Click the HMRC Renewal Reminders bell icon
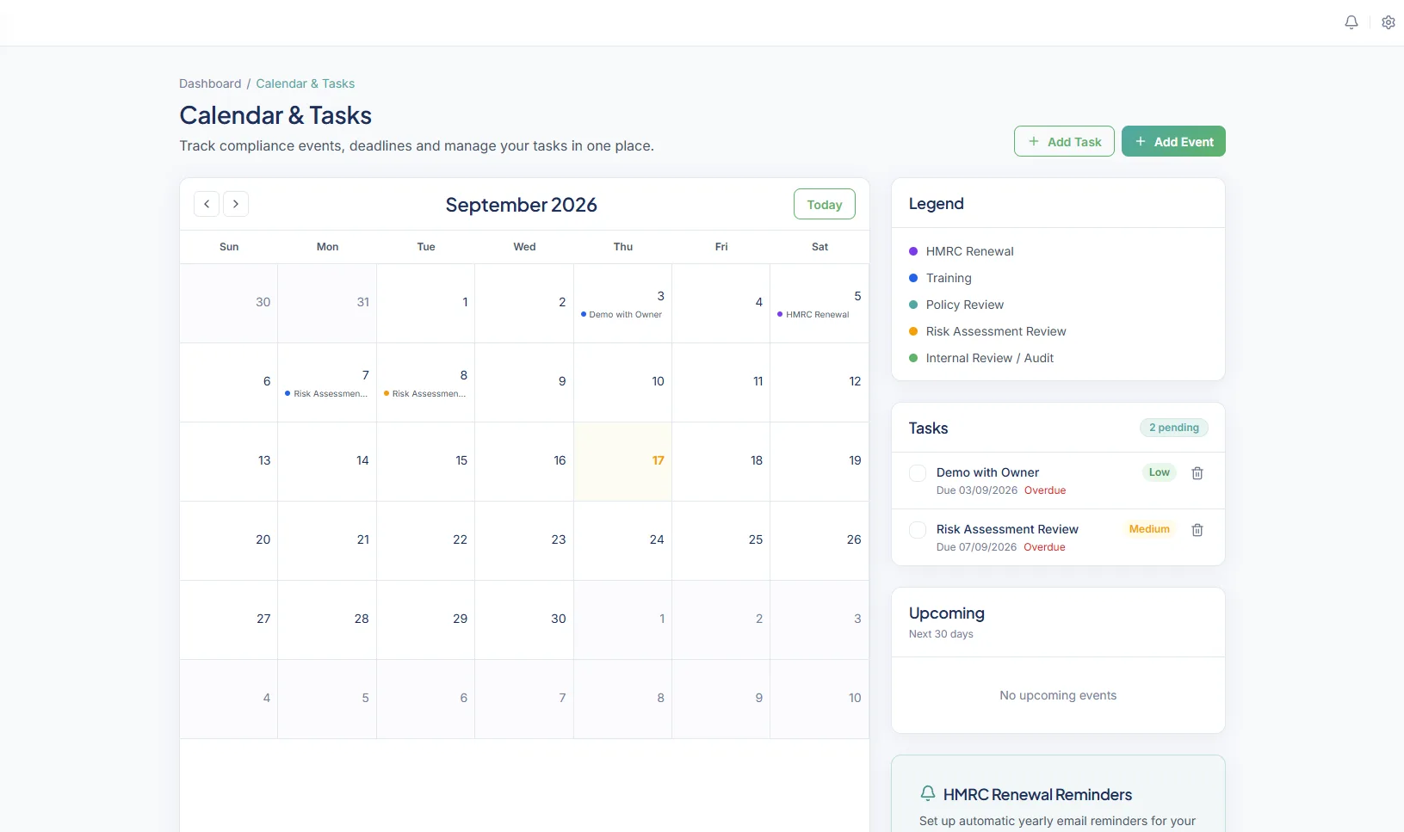The height and width of the screenshot is (832, 1404). (x=928, y=793)
